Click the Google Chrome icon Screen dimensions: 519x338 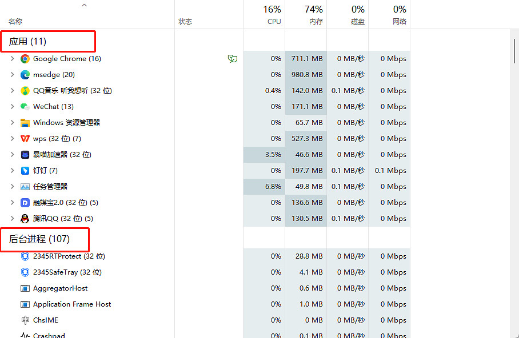click(x=25, y=59)
